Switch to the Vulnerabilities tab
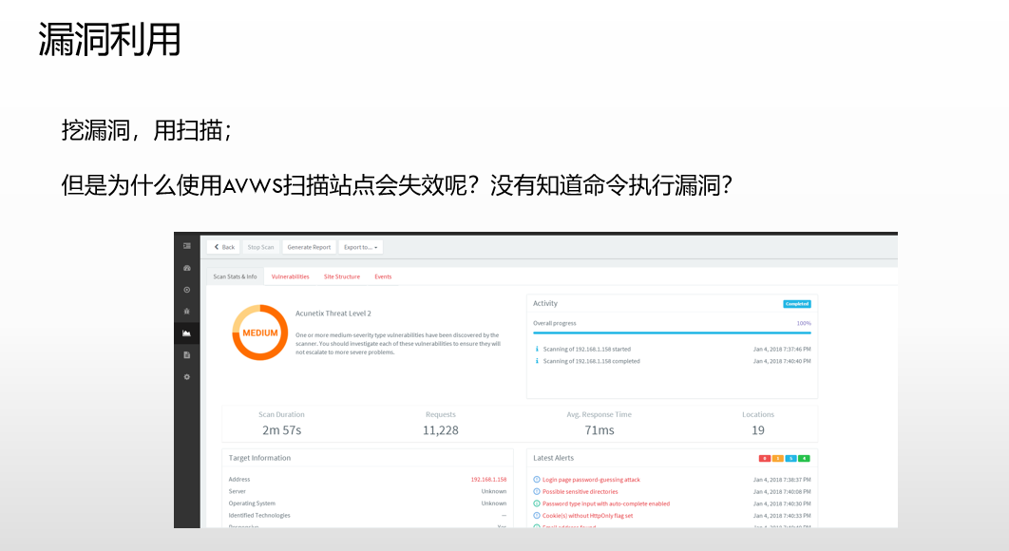This screenshot has height=551, width=1009. point(290,276)
